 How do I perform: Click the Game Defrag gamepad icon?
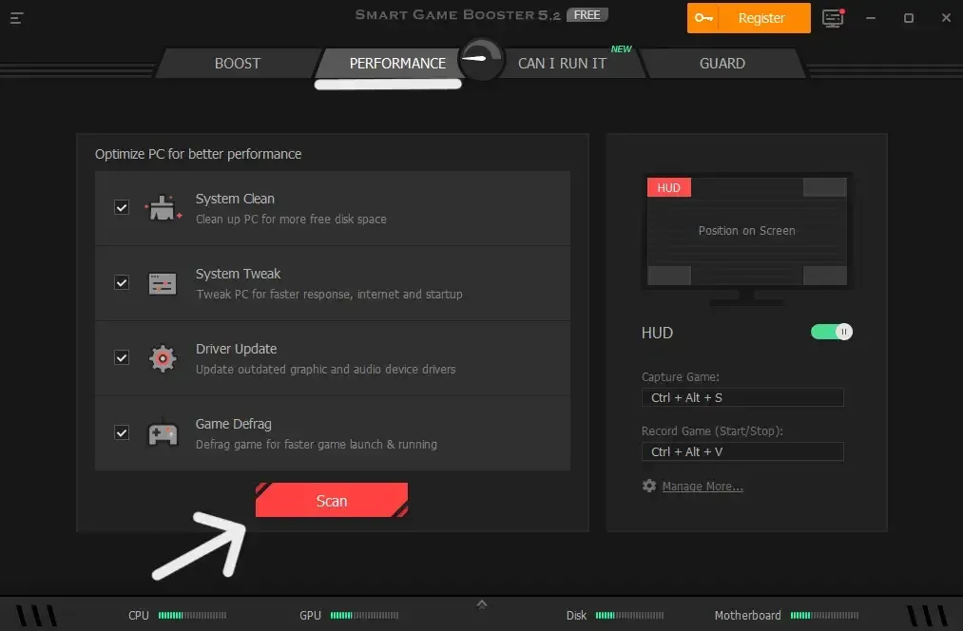tap(162, 432)
